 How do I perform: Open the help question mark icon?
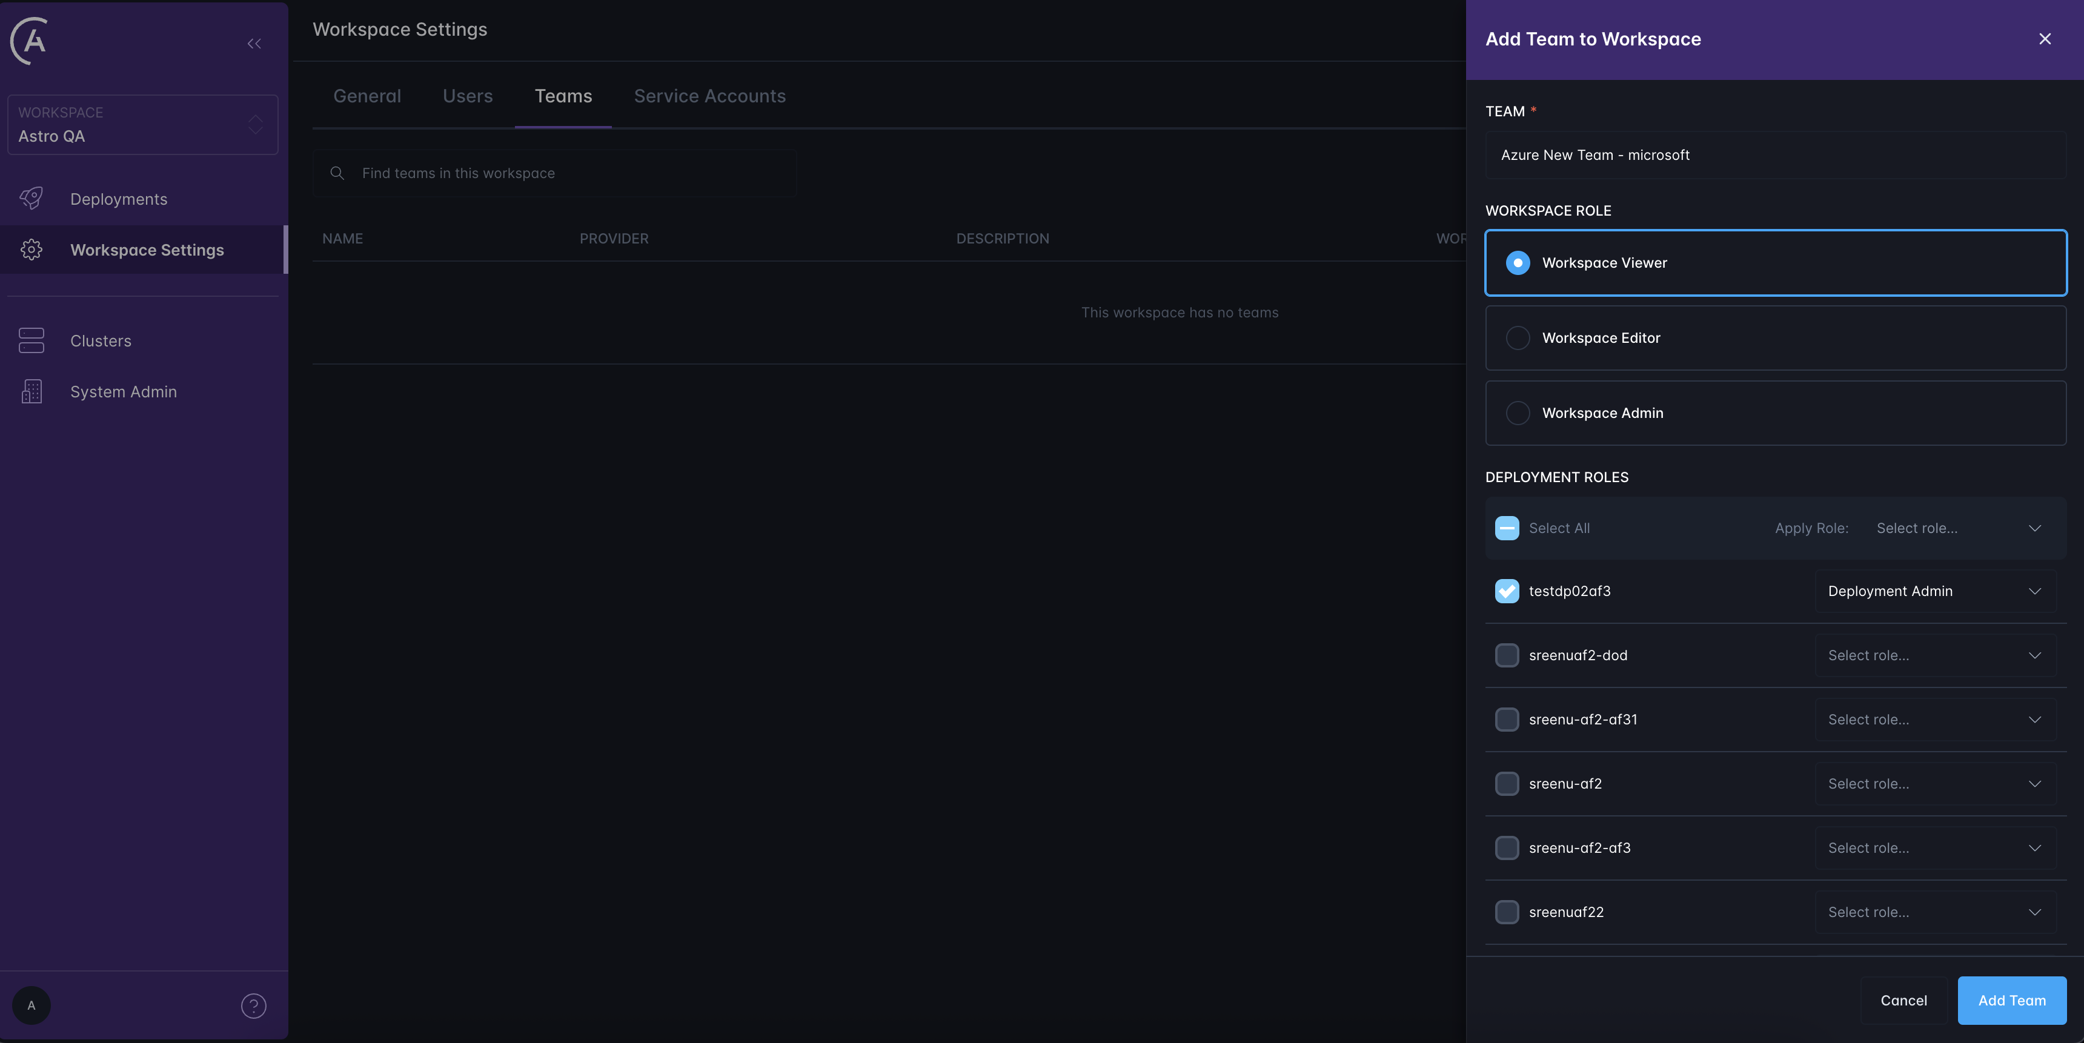[x=253, y=1006]
